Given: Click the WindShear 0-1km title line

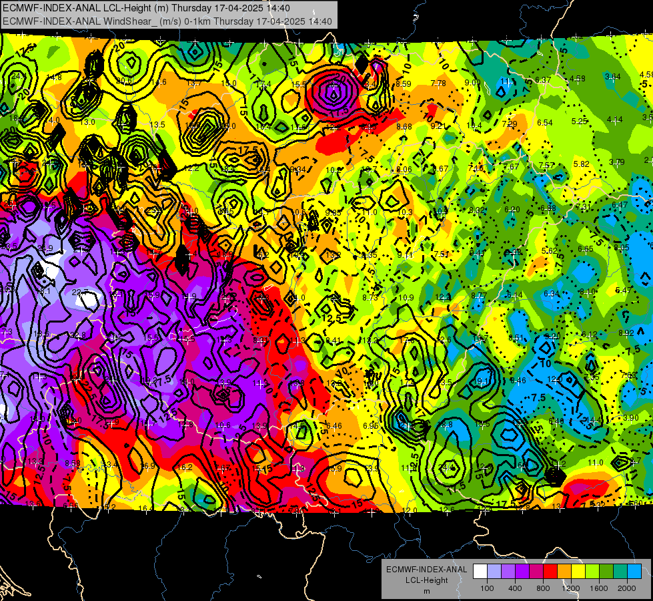Looking at the screenshot, I should [167, 21].
